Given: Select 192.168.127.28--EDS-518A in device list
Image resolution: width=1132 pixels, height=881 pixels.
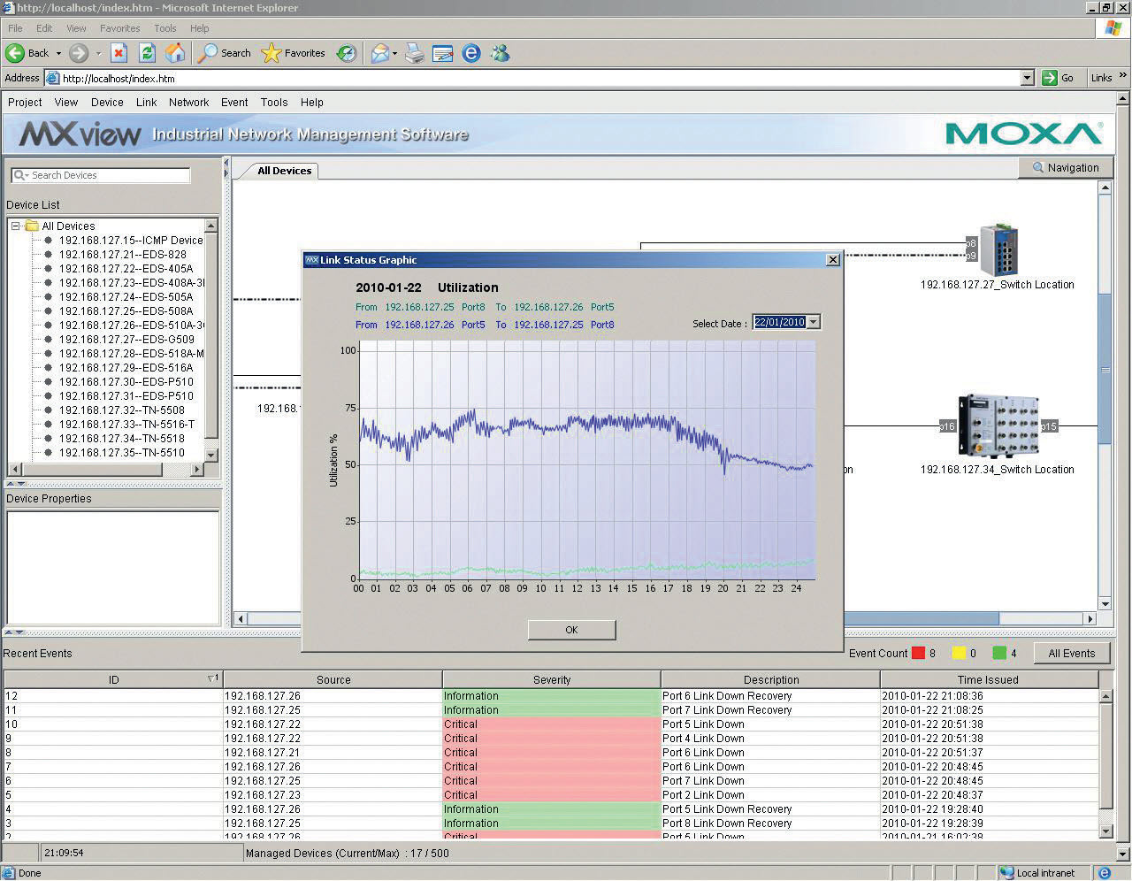Looking at the screenshot, I should click(131, 354).
